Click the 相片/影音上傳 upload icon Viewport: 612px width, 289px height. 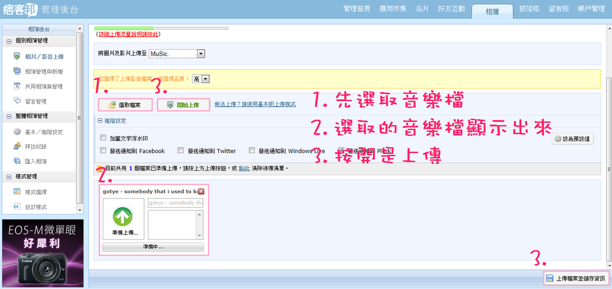[17, 56]
